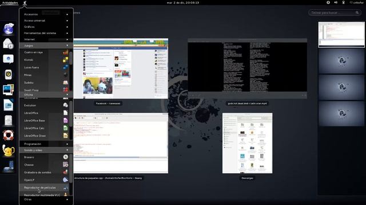
Task: Click the accessibility icon in top bar
Action: [x=328, y=2]
